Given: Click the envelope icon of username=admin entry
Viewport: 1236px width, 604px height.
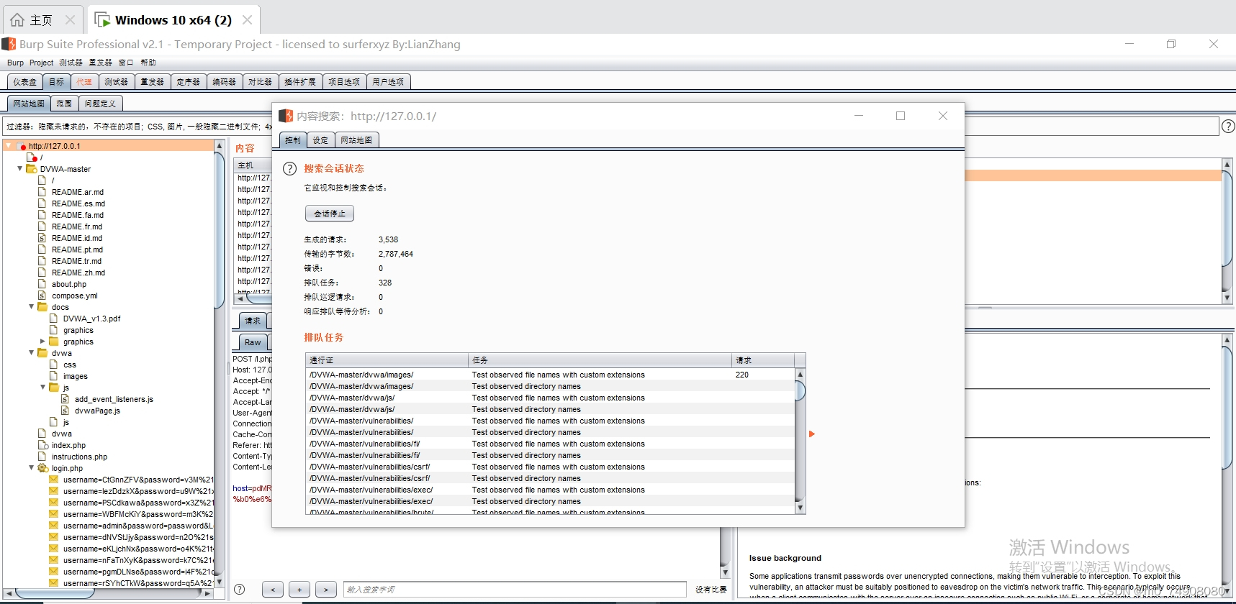Looking at the screenshot, I should [54, 526].
